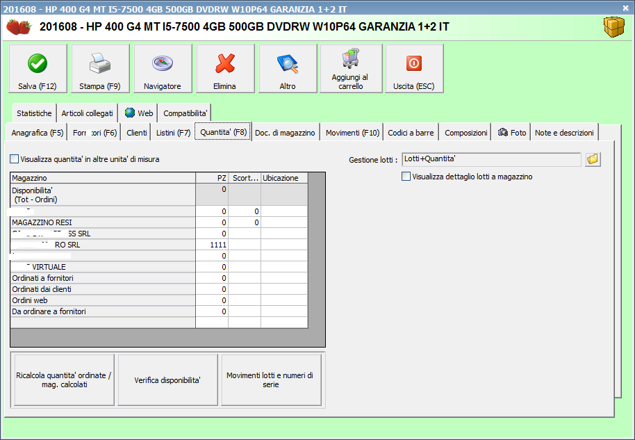This screenshot has height=440, width=635.
Task: Select the row ending in VIRTUALE
Action: [x=158, y=267]
